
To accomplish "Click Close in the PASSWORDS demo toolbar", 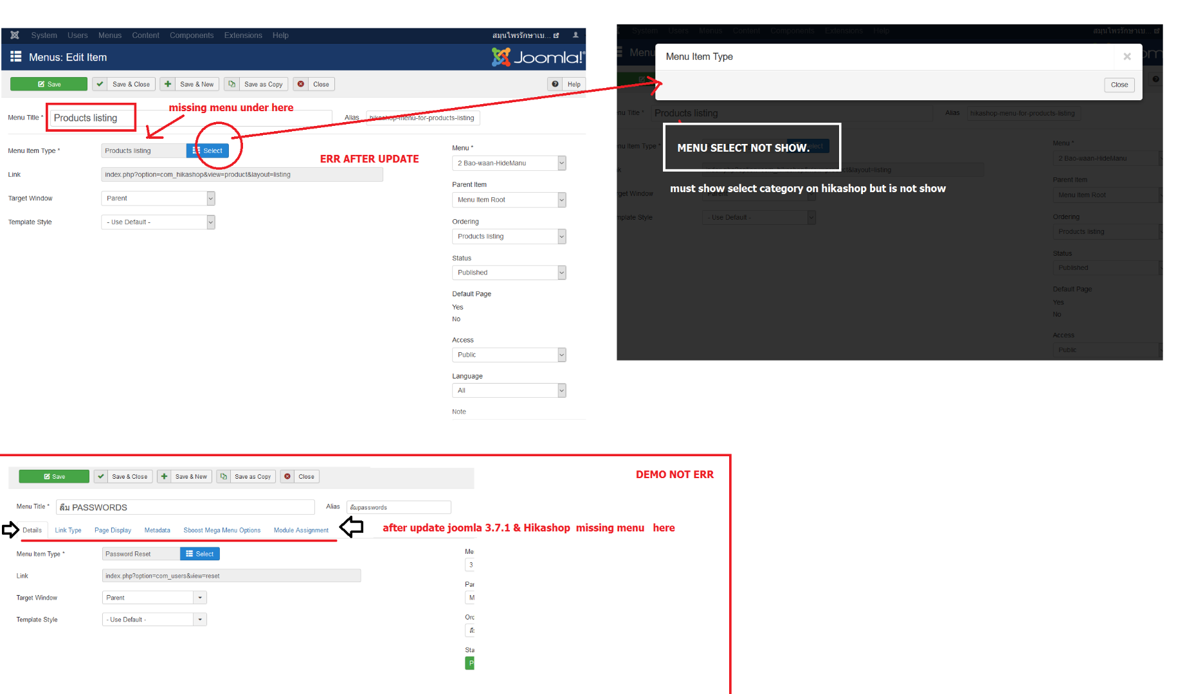I will (300, 476).
